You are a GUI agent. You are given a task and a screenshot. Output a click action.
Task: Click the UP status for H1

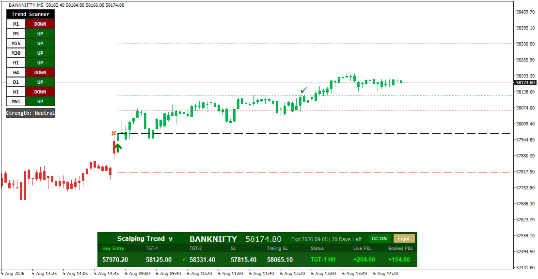40,62
